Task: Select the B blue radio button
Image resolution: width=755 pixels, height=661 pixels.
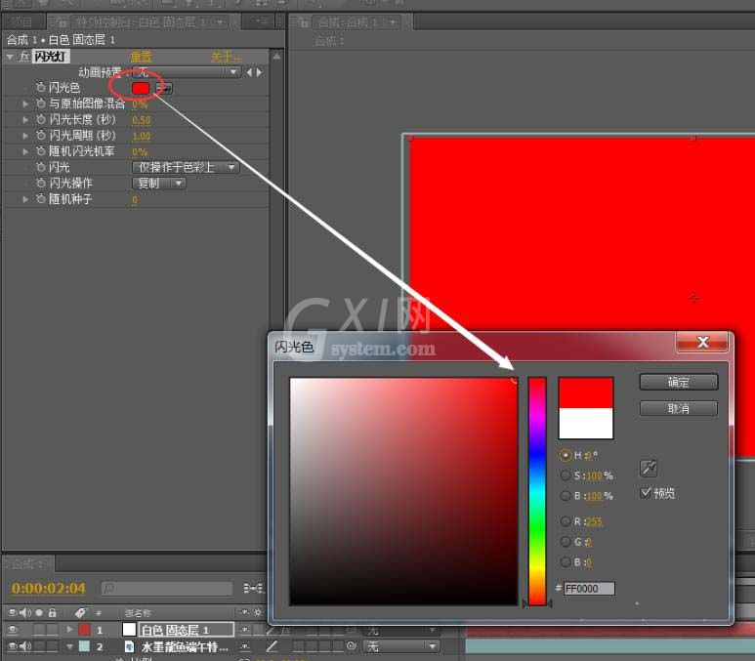Action: point(566,561)
